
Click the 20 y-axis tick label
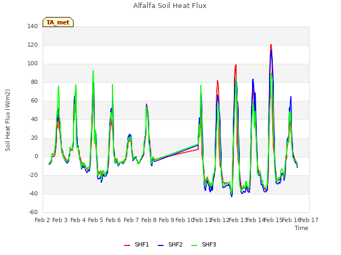[34, 138]
